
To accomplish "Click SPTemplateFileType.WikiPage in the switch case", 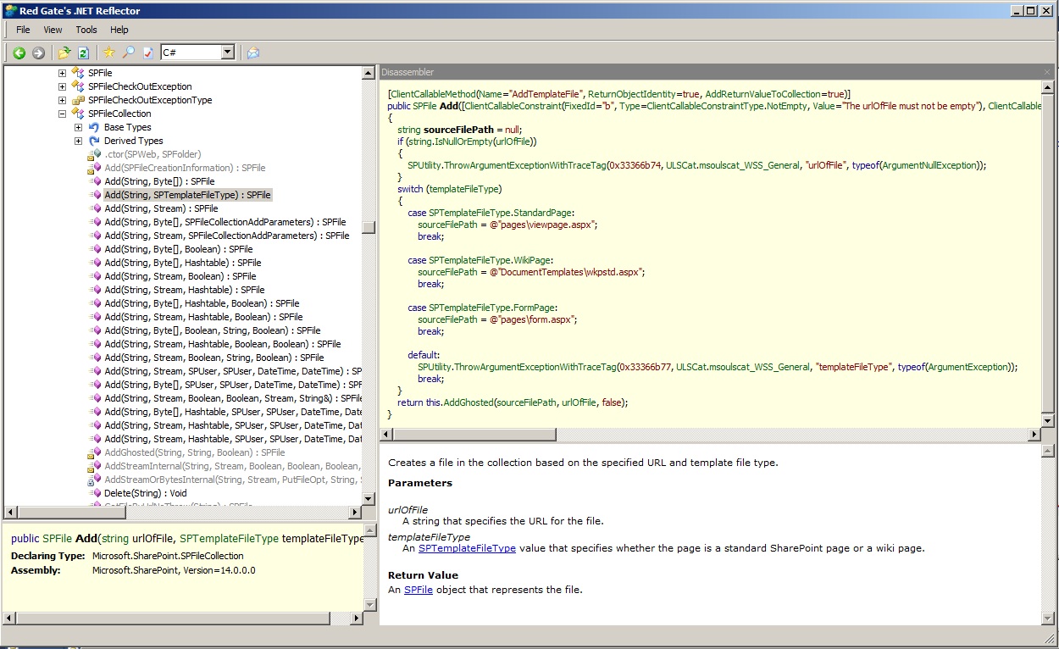I will (x=491, y=260).
